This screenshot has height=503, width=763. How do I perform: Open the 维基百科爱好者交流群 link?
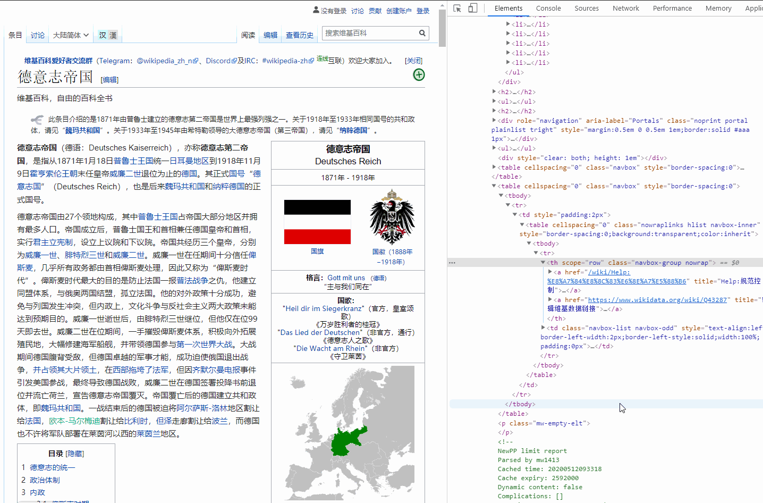click(x=58, y=61)
